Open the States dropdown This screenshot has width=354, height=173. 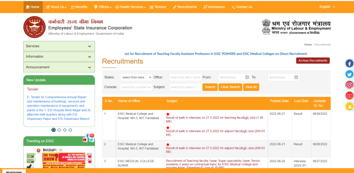136,77
